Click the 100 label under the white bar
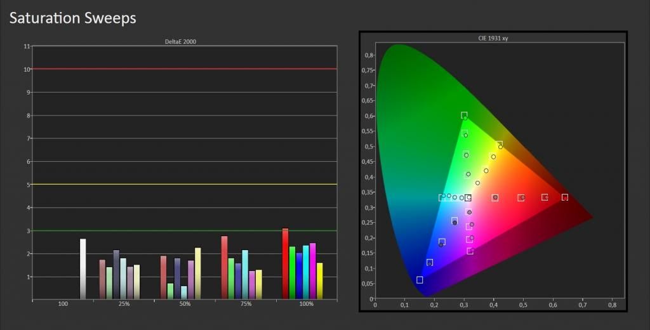 63,304
